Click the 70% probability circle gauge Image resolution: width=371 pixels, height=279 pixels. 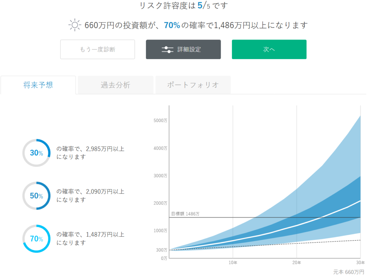coord(36,239)
